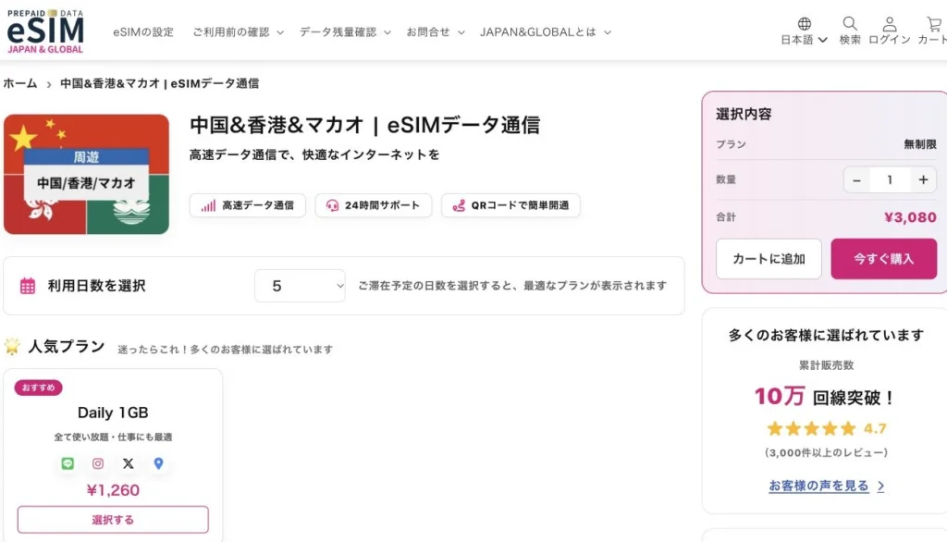947x542 pixels.
Task: Click the 3,000件以上のレビュー text
Action: [x=826, y=452]
